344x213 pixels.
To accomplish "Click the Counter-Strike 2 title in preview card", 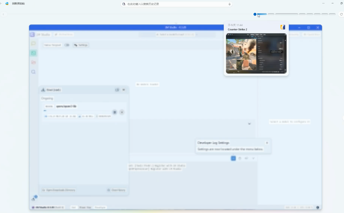I will click(237, 29).
